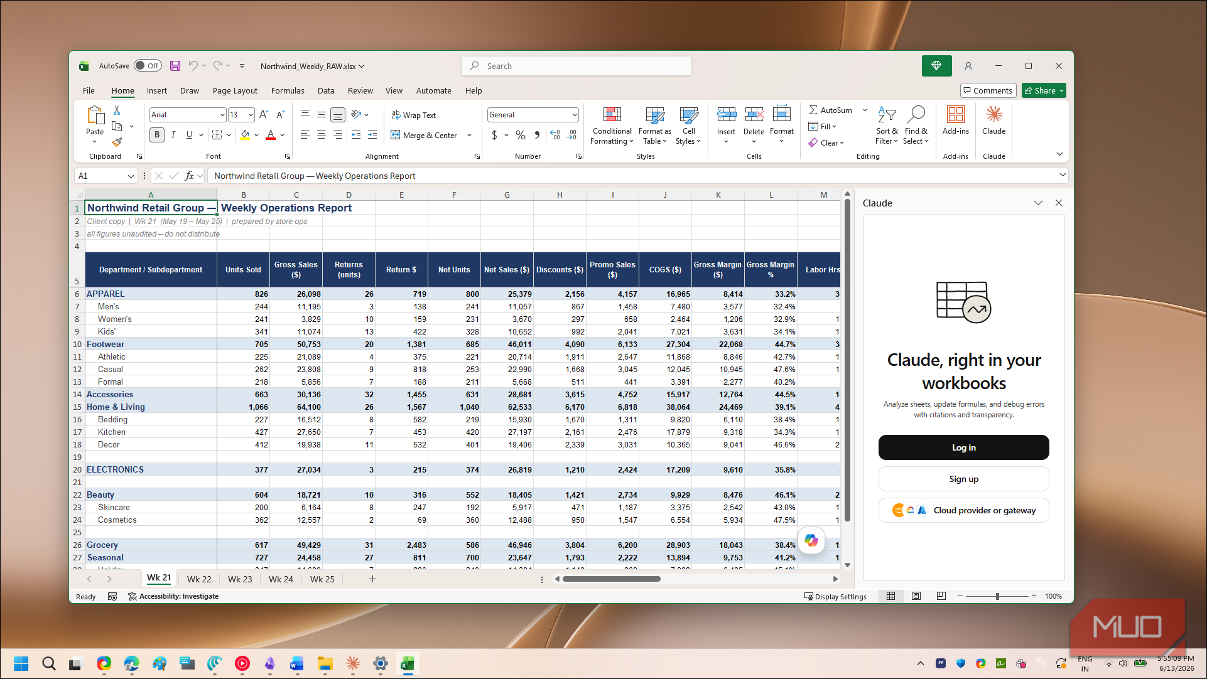Click the Borders icon
The image size is (1207, 679).
tap(217, 135)
